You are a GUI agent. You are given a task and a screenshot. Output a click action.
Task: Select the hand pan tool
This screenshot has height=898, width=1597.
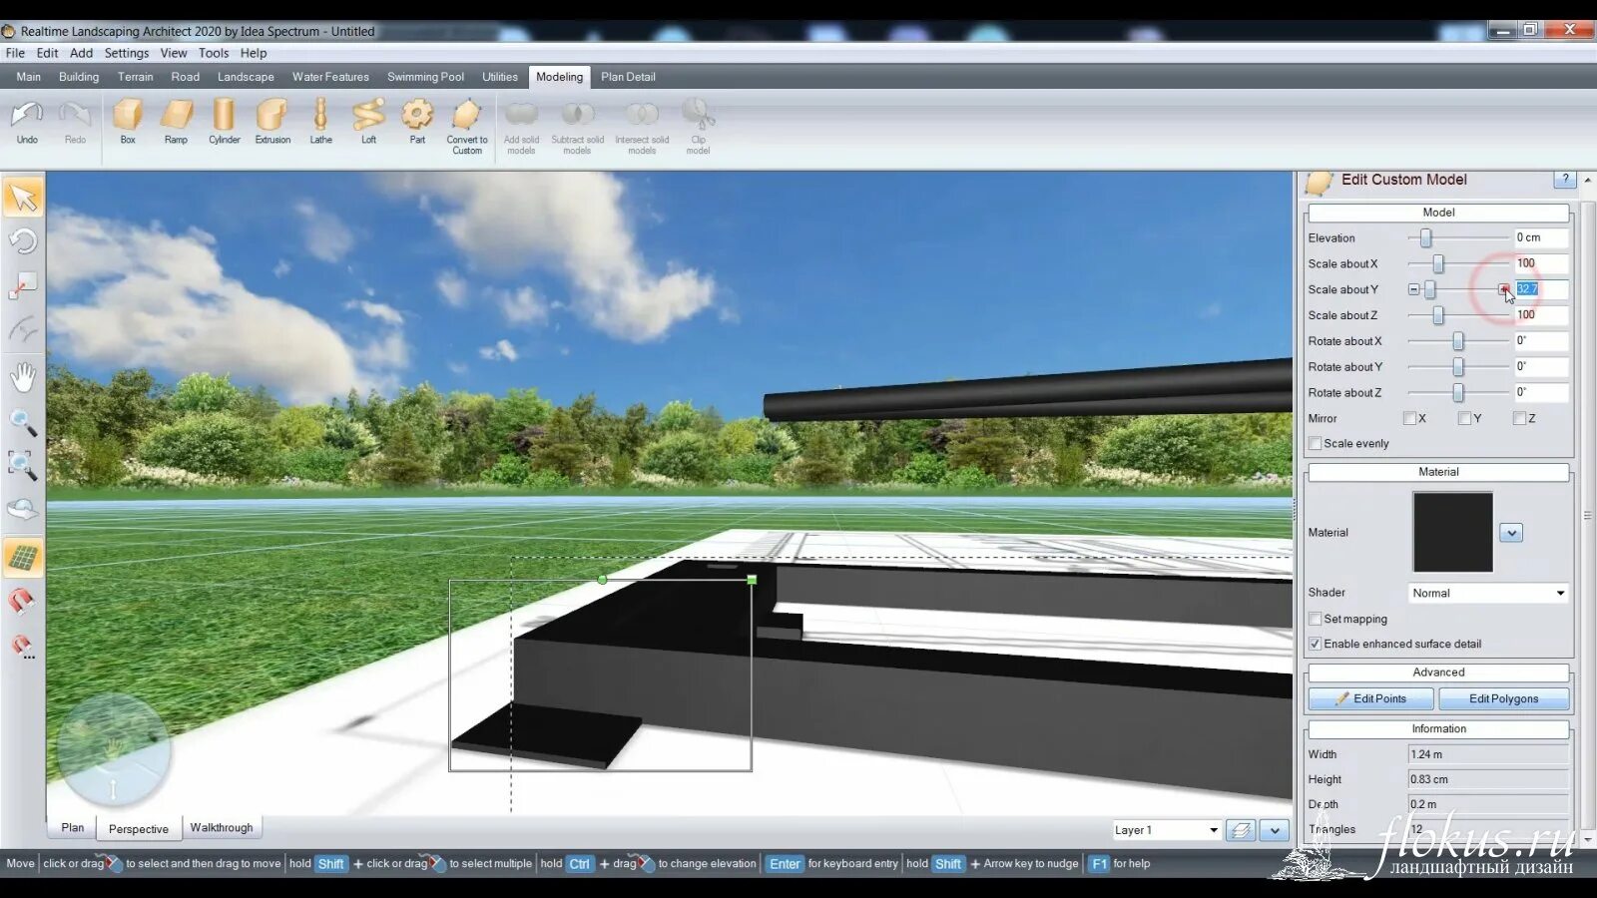[23, 377]
